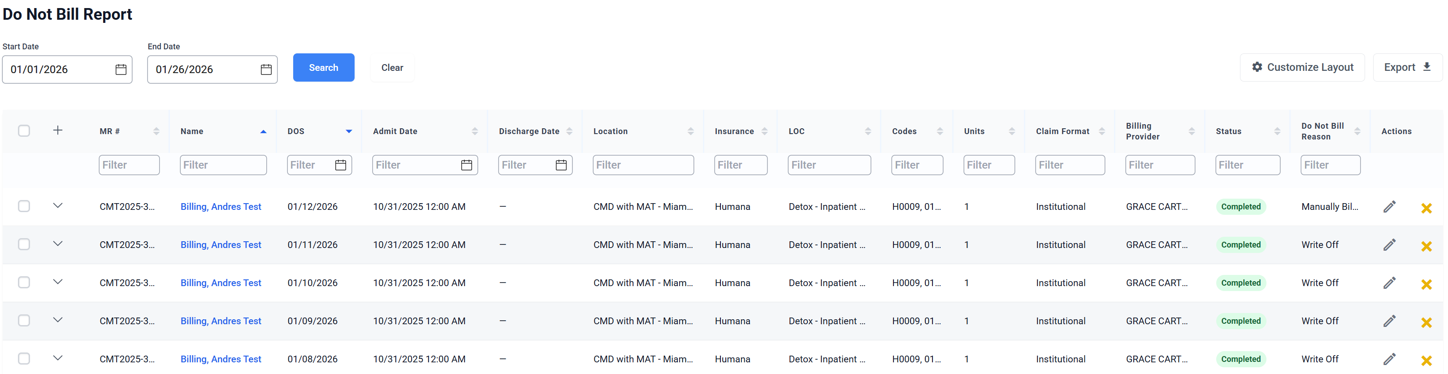Click the Location filter input field
The image size is (1448, 374).
click(x=642, y=165)
